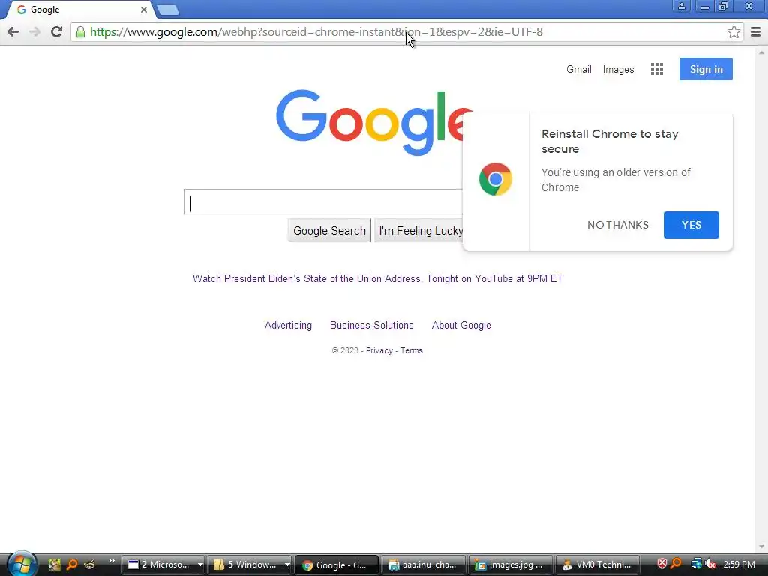Click the 2:59 PM clock
Image resolution: width=768 pixels, height=576 pixels.
tap(739, 565)
